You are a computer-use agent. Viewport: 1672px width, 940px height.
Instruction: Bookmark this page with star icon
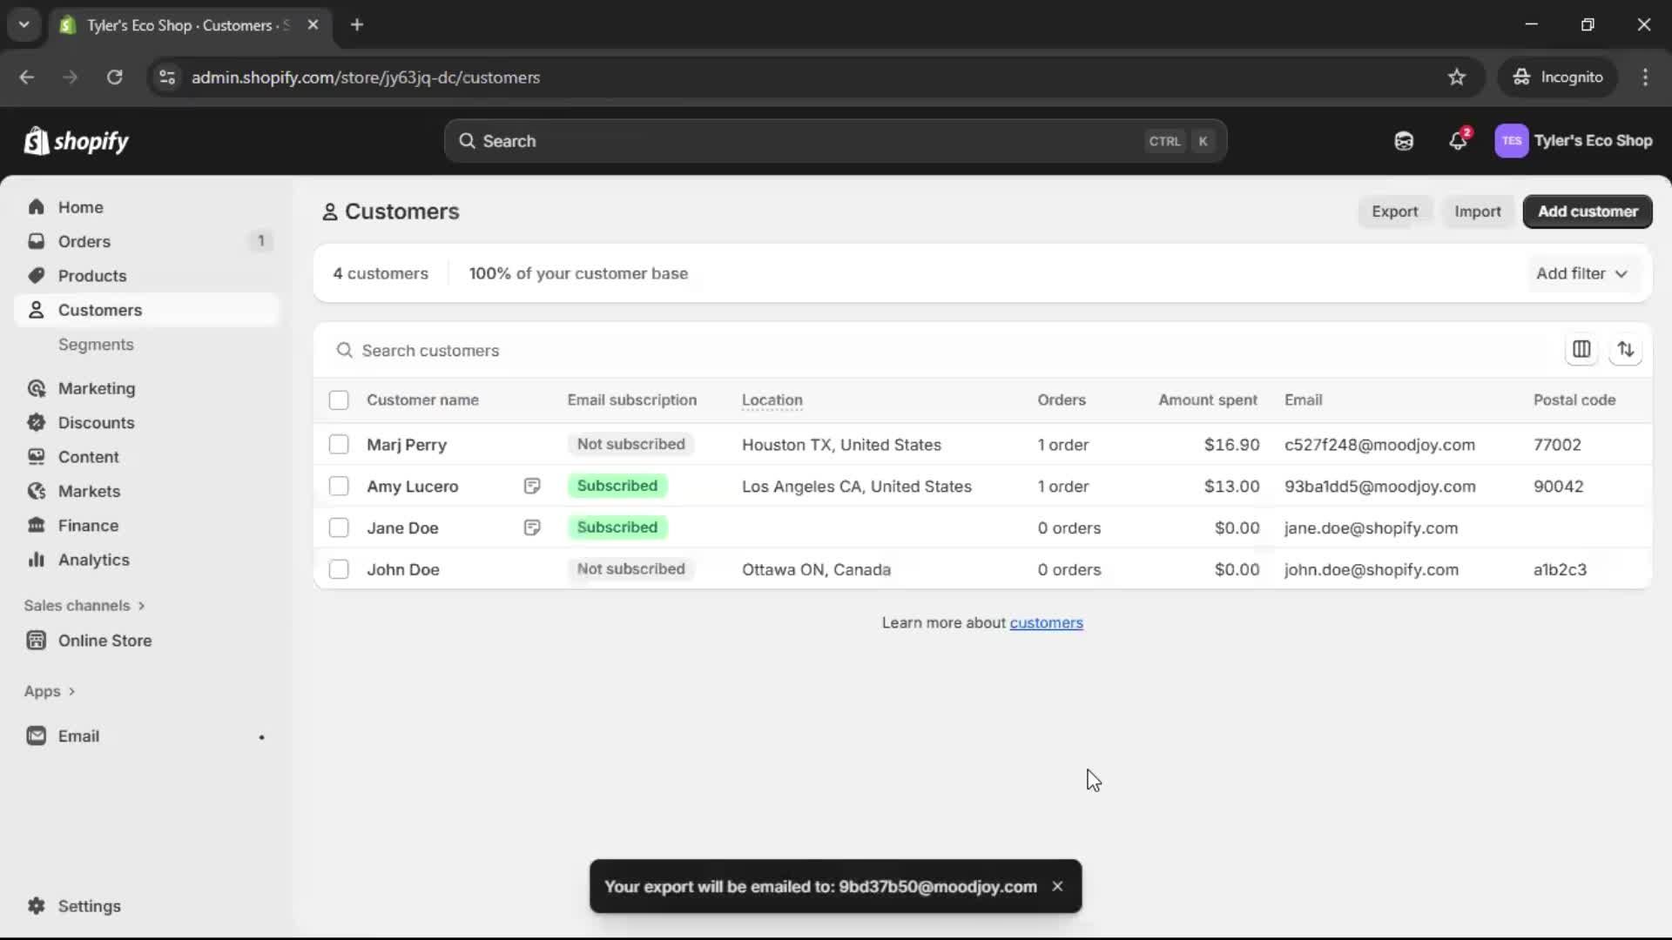click(1457, 77)
